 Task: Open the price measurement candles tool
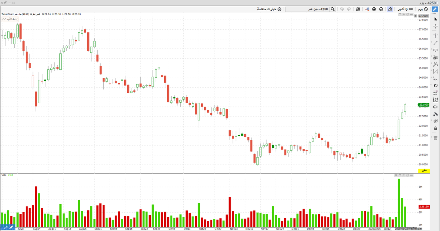(x=435, y=99)
